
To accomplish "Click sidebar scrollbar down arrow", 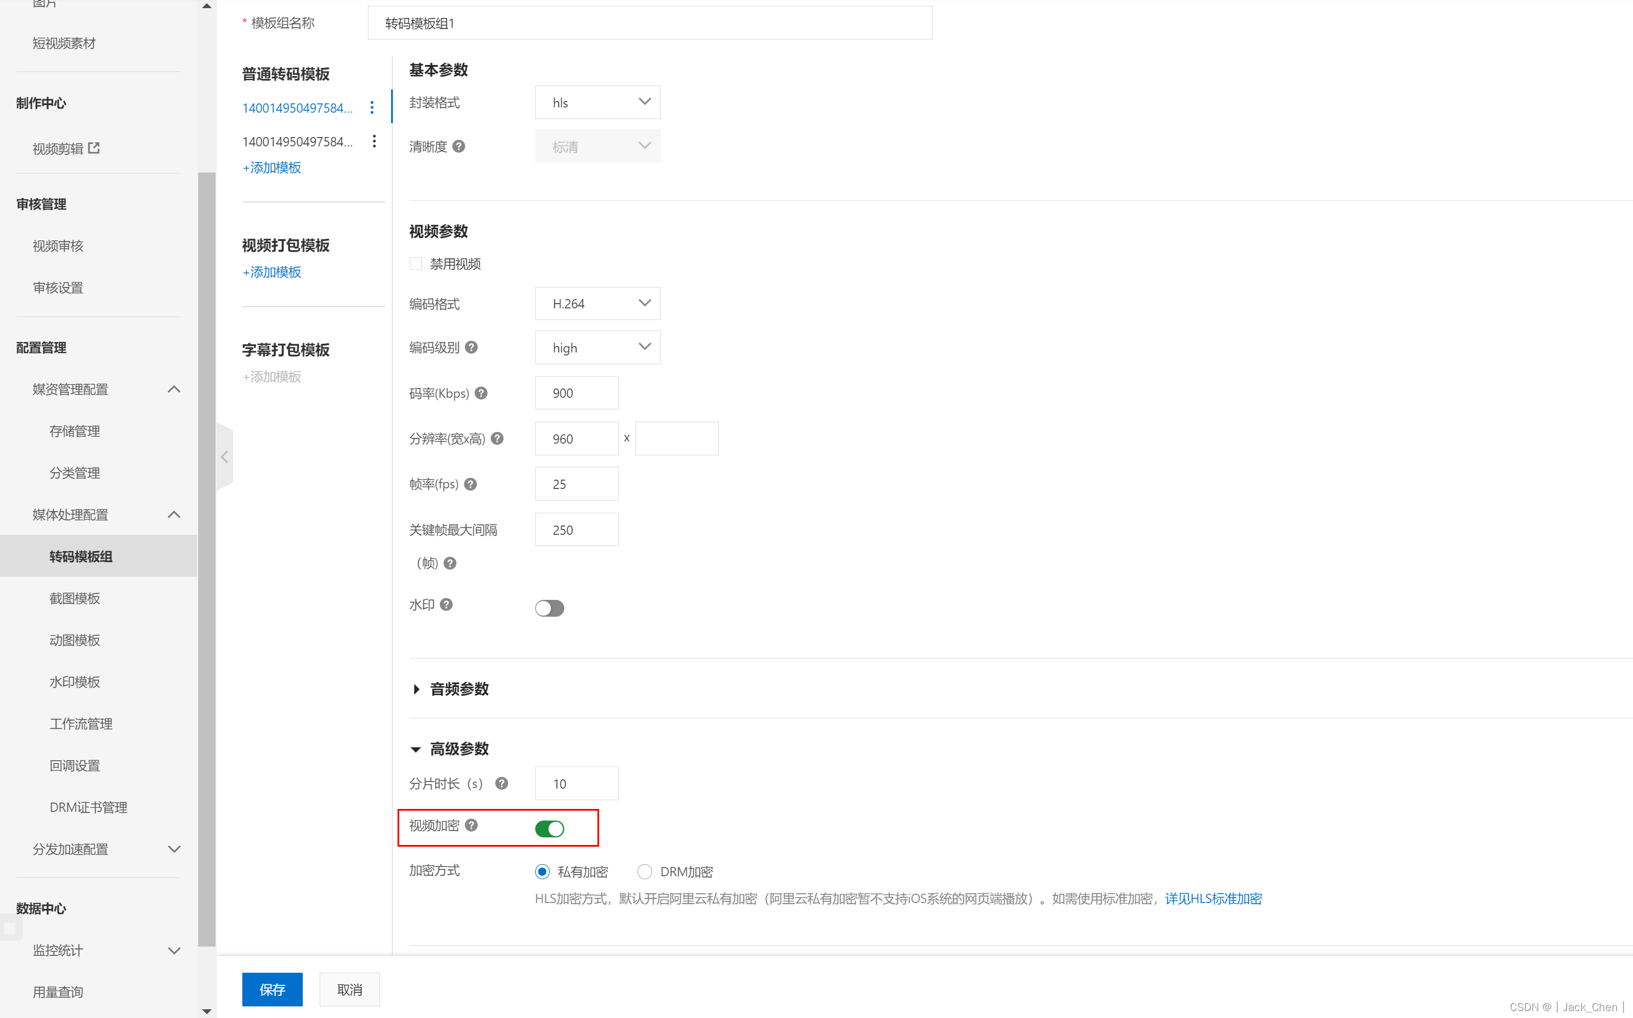I will 207,1010.
